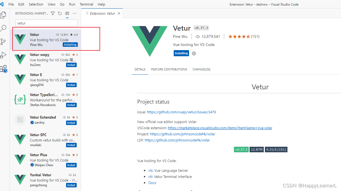
Task: Open the vls link
Action: tap(150, 171)
